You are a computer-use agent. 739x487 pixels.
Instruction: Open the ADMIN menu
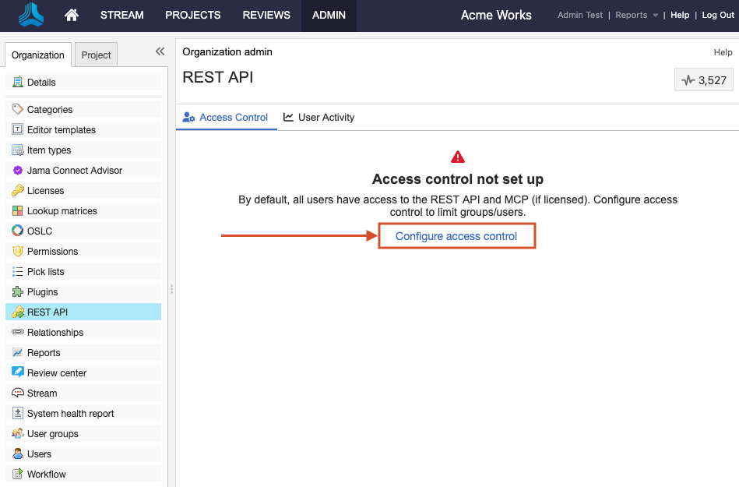(x=329, y=15)
